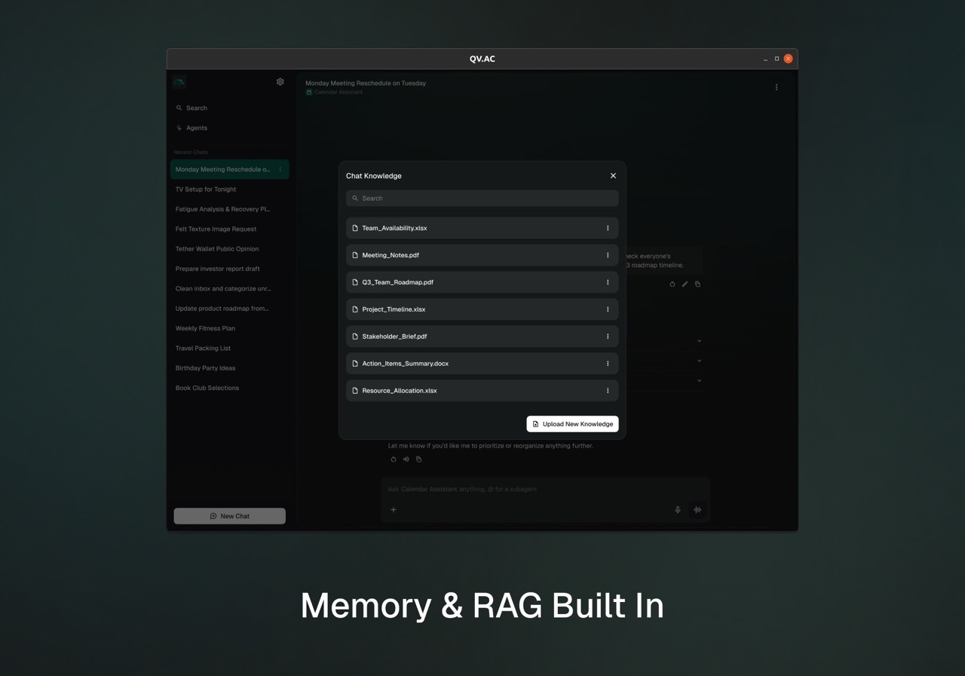The image size is (965, 676).
Task: Click the microphone icon in chat input
Action: coord(677,510)
